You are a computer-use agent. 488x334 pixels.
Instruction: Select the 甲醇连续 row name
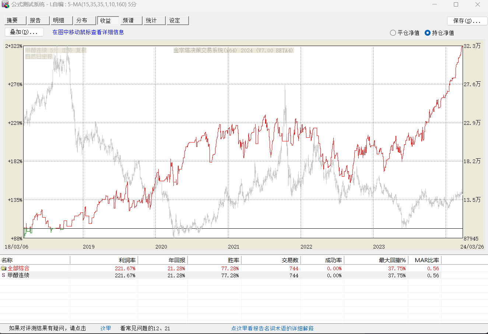click(18, 275)
